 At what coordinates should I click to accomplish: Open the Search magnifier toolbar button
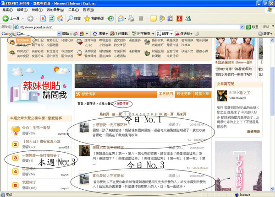[x=74, y=18]
